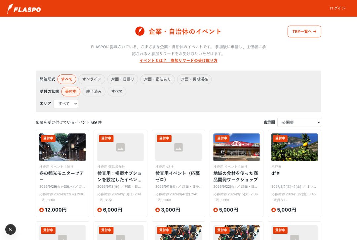Filter events by オンライン format
Screen dimensions: 357x240
point(92,79)
